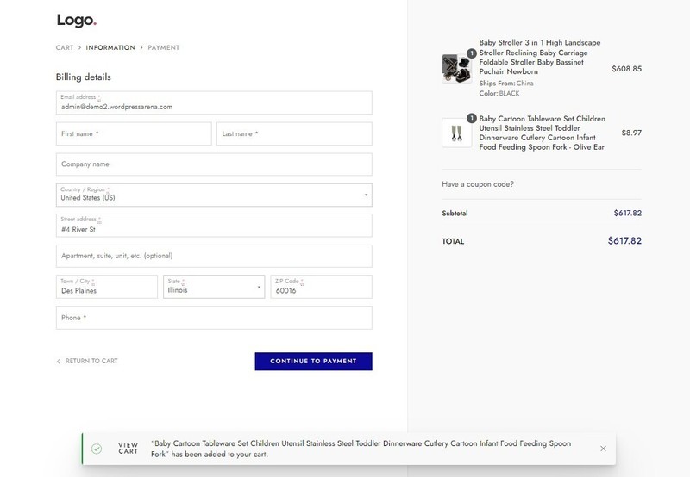Click the green checkmark icon in the notification
Viewport: 690px width, 477px height.
(x=97, y=449)
